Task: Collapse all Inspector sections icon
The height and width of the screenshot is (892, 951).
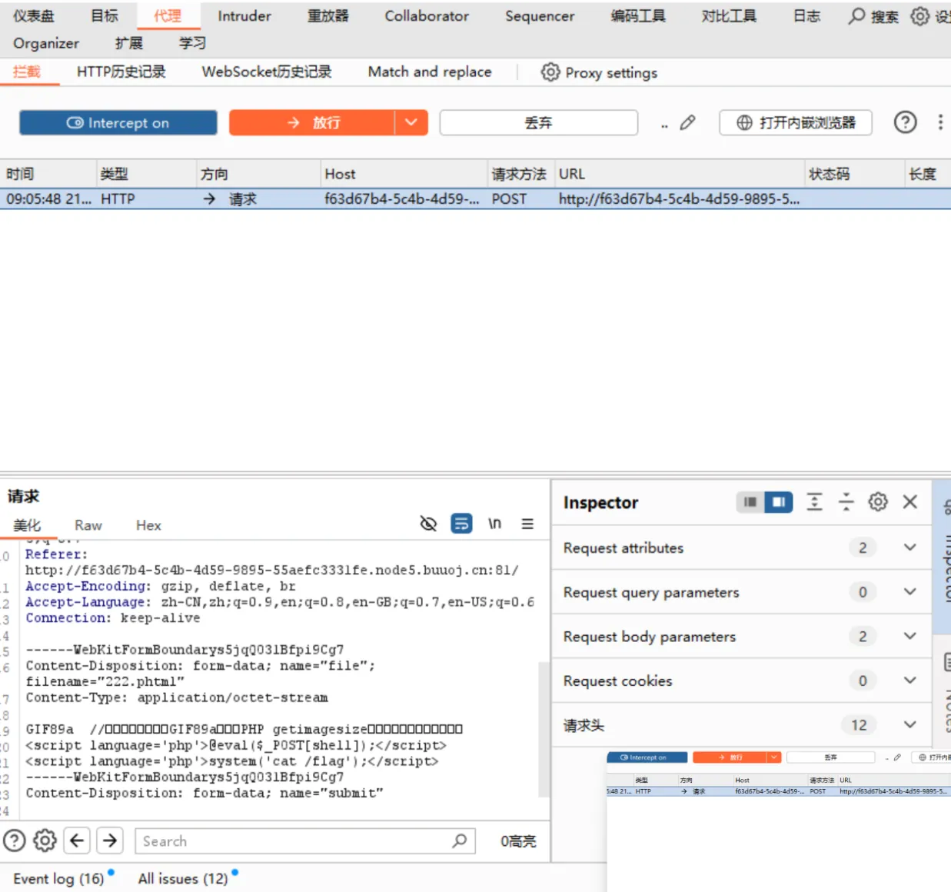Action: pyautogui.click(x=846, y=502)
